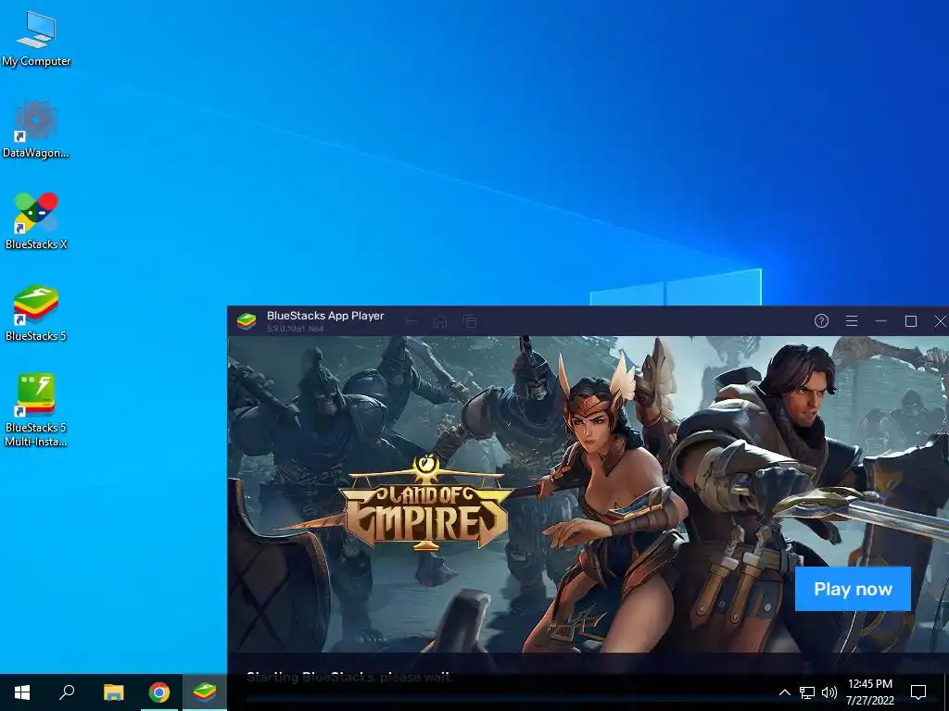Open the Windows Start menu
Image resolution: width=949 pixels, height=711 pixels.
pyautogui.click(x=22, y=692)
